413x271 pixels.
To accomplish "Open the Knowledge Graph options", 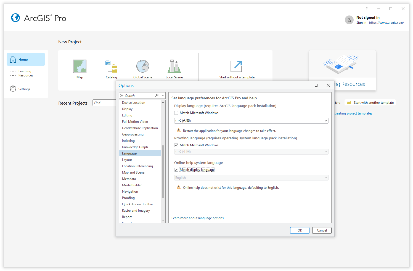I will (x=140, y=147).
